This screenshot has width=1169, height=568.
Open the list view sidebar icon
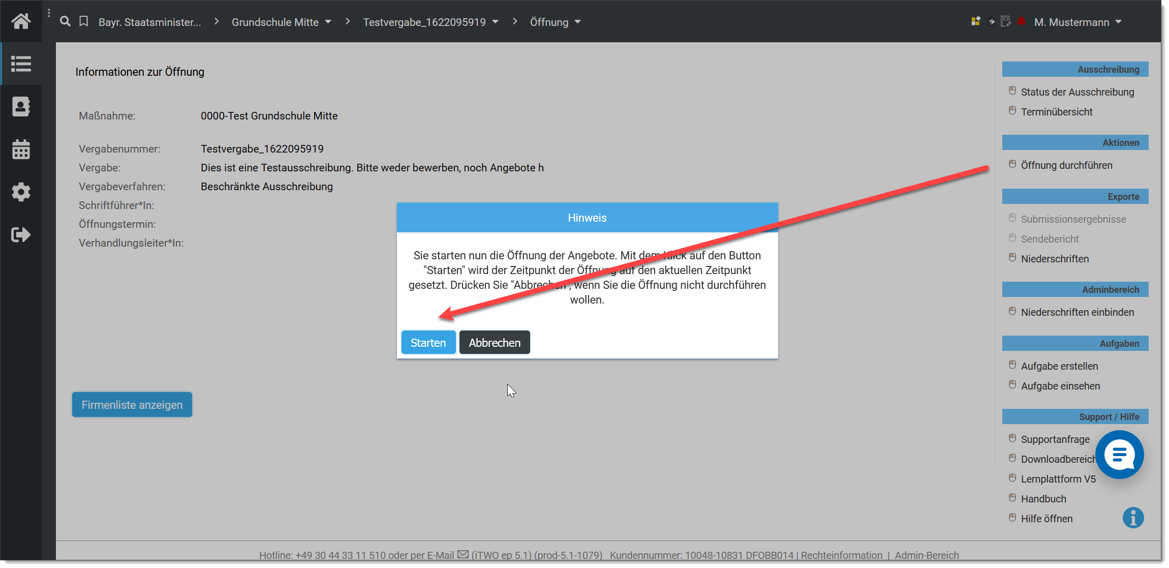(x=21, y=64)
